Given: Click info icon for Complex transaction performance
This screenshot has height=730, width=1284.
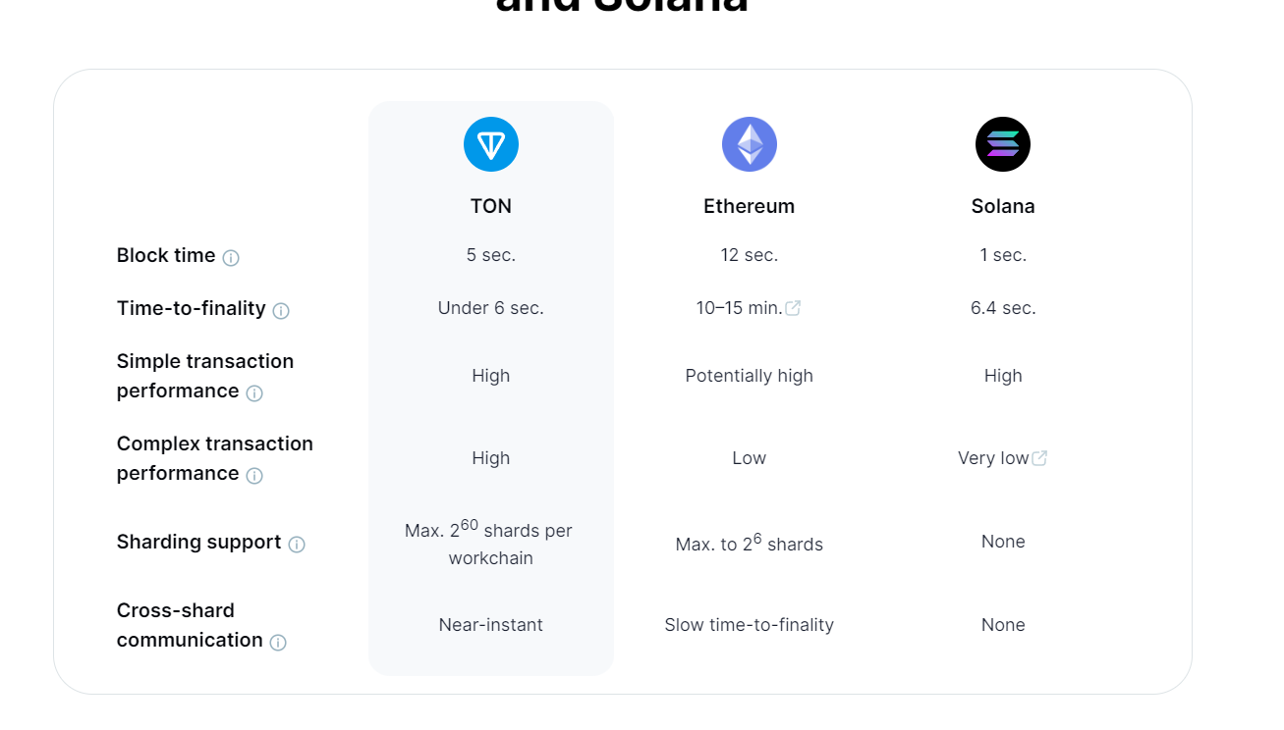Looking at the screenshot, I should pyautogui.click(x=254, y=476).
